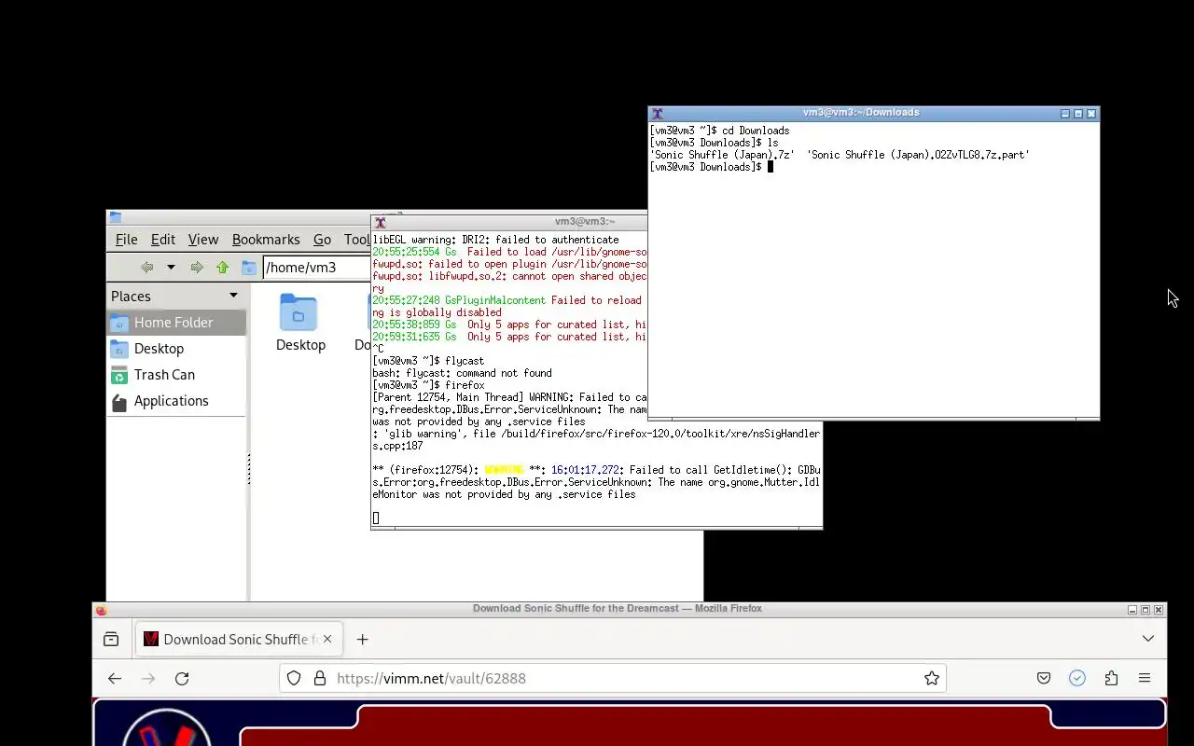The height and width of the screenshot is (746, 1194).
Task: Click the file manager window title bar icon
Action: point(116,217)
